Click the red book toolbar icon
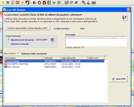The width and height of the screenshot is (134, 107). pos(34,3)
